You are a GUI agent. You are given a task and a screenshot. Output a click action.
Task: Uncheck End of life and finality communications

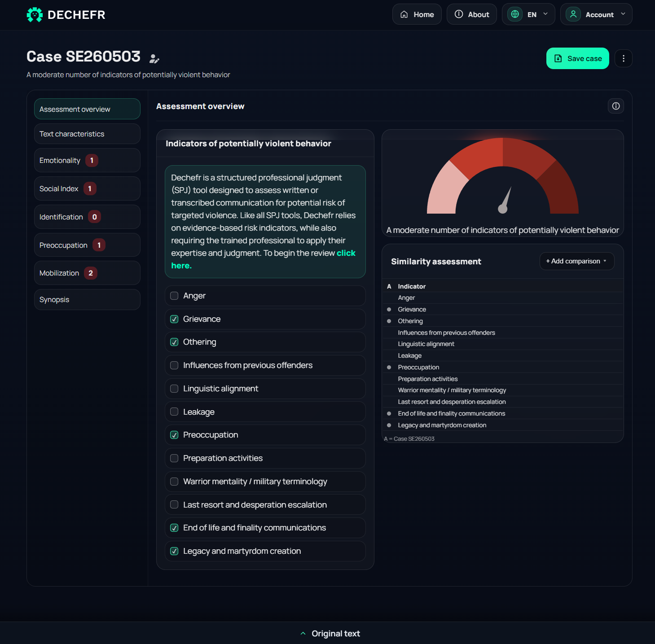click(x=174, y=528)
